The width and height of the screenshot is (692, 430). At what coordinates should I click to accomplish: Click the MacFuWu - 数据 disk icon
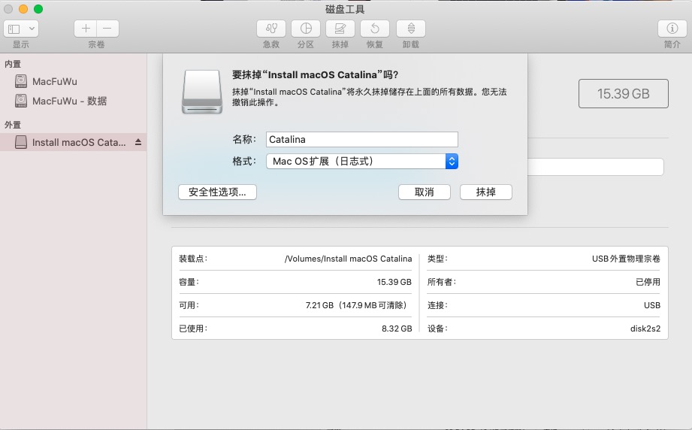(21, 101)
